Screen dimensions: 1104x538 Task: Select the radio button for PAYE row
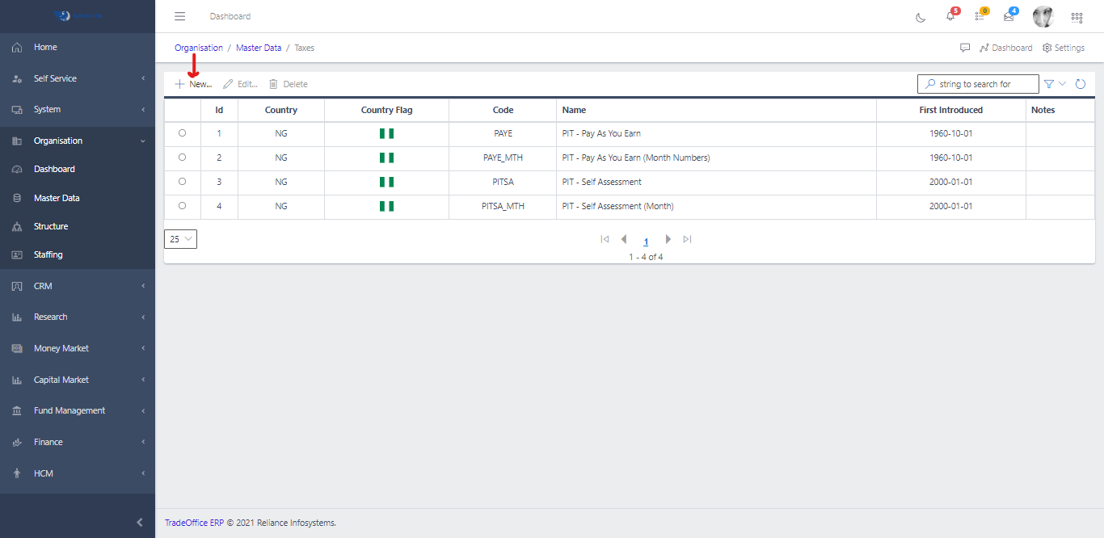[x=182, y=133]
